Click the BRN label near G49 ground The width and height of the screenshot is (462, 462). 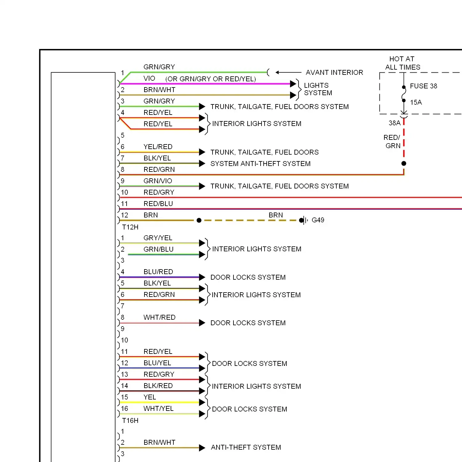(276, 215)
